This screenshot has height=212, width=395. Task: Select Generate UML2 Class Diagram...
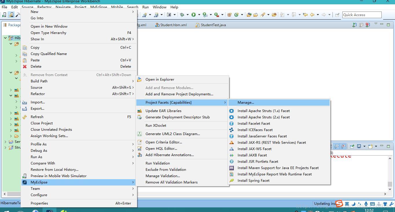[x=182, y=134]
